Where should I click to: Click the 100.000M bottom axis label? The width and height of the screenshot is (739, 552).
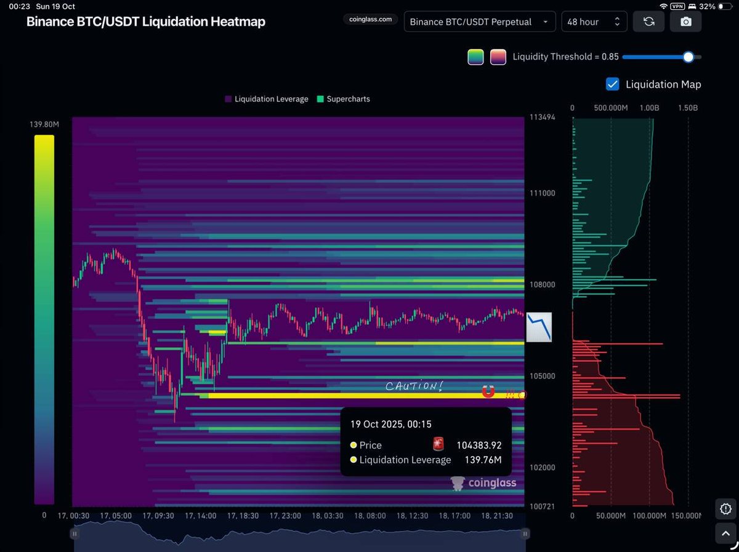[x=649, y=516]
